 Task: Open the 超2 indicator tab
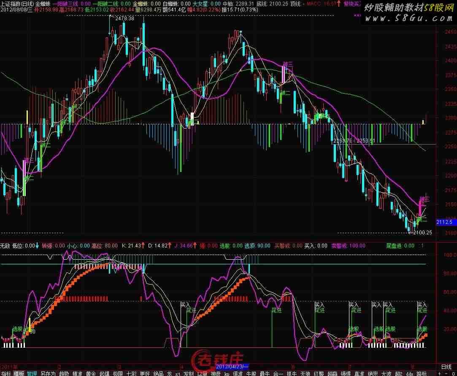click(x=399, y=373)
